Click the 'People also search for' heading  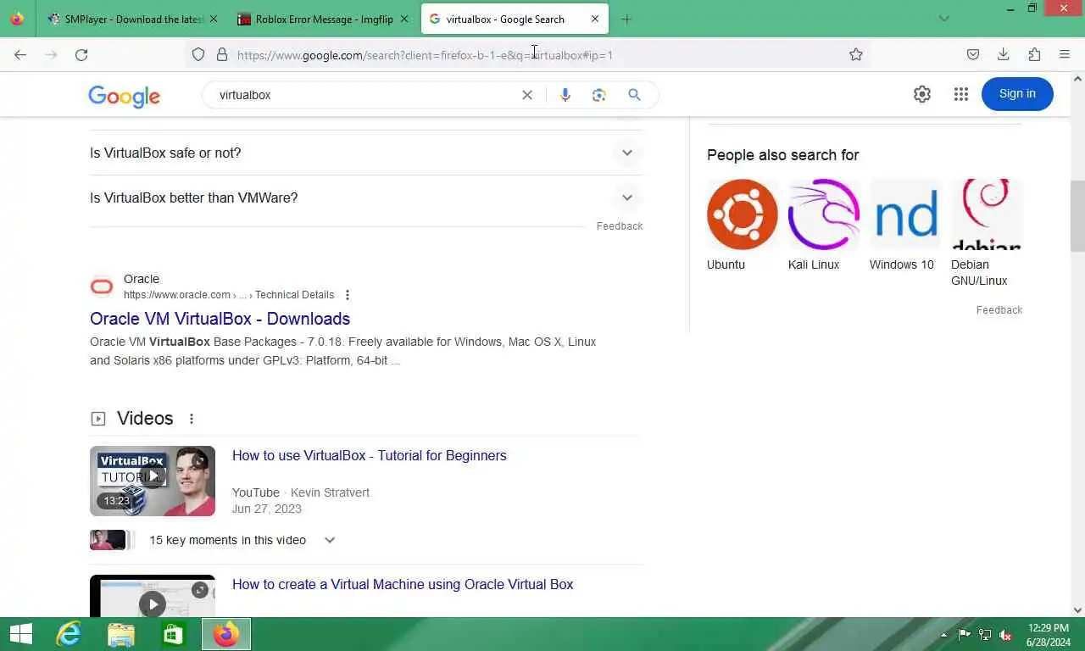coord(783,155)
